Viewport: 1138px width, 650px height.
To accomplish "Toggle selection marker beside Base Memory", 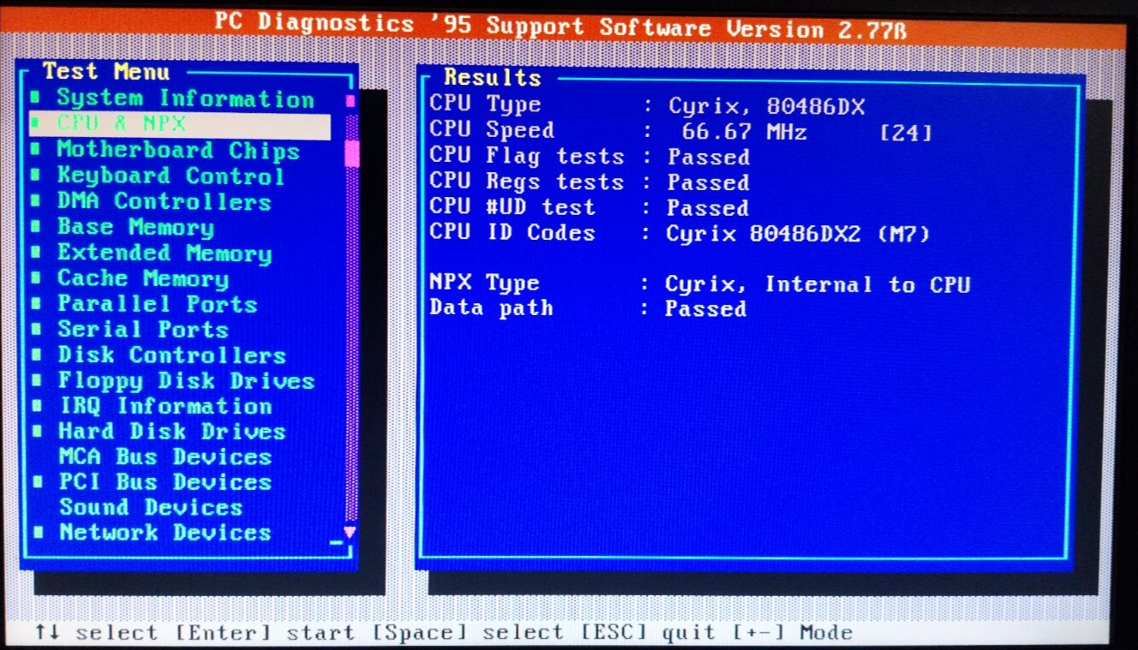I will [36, 228].
